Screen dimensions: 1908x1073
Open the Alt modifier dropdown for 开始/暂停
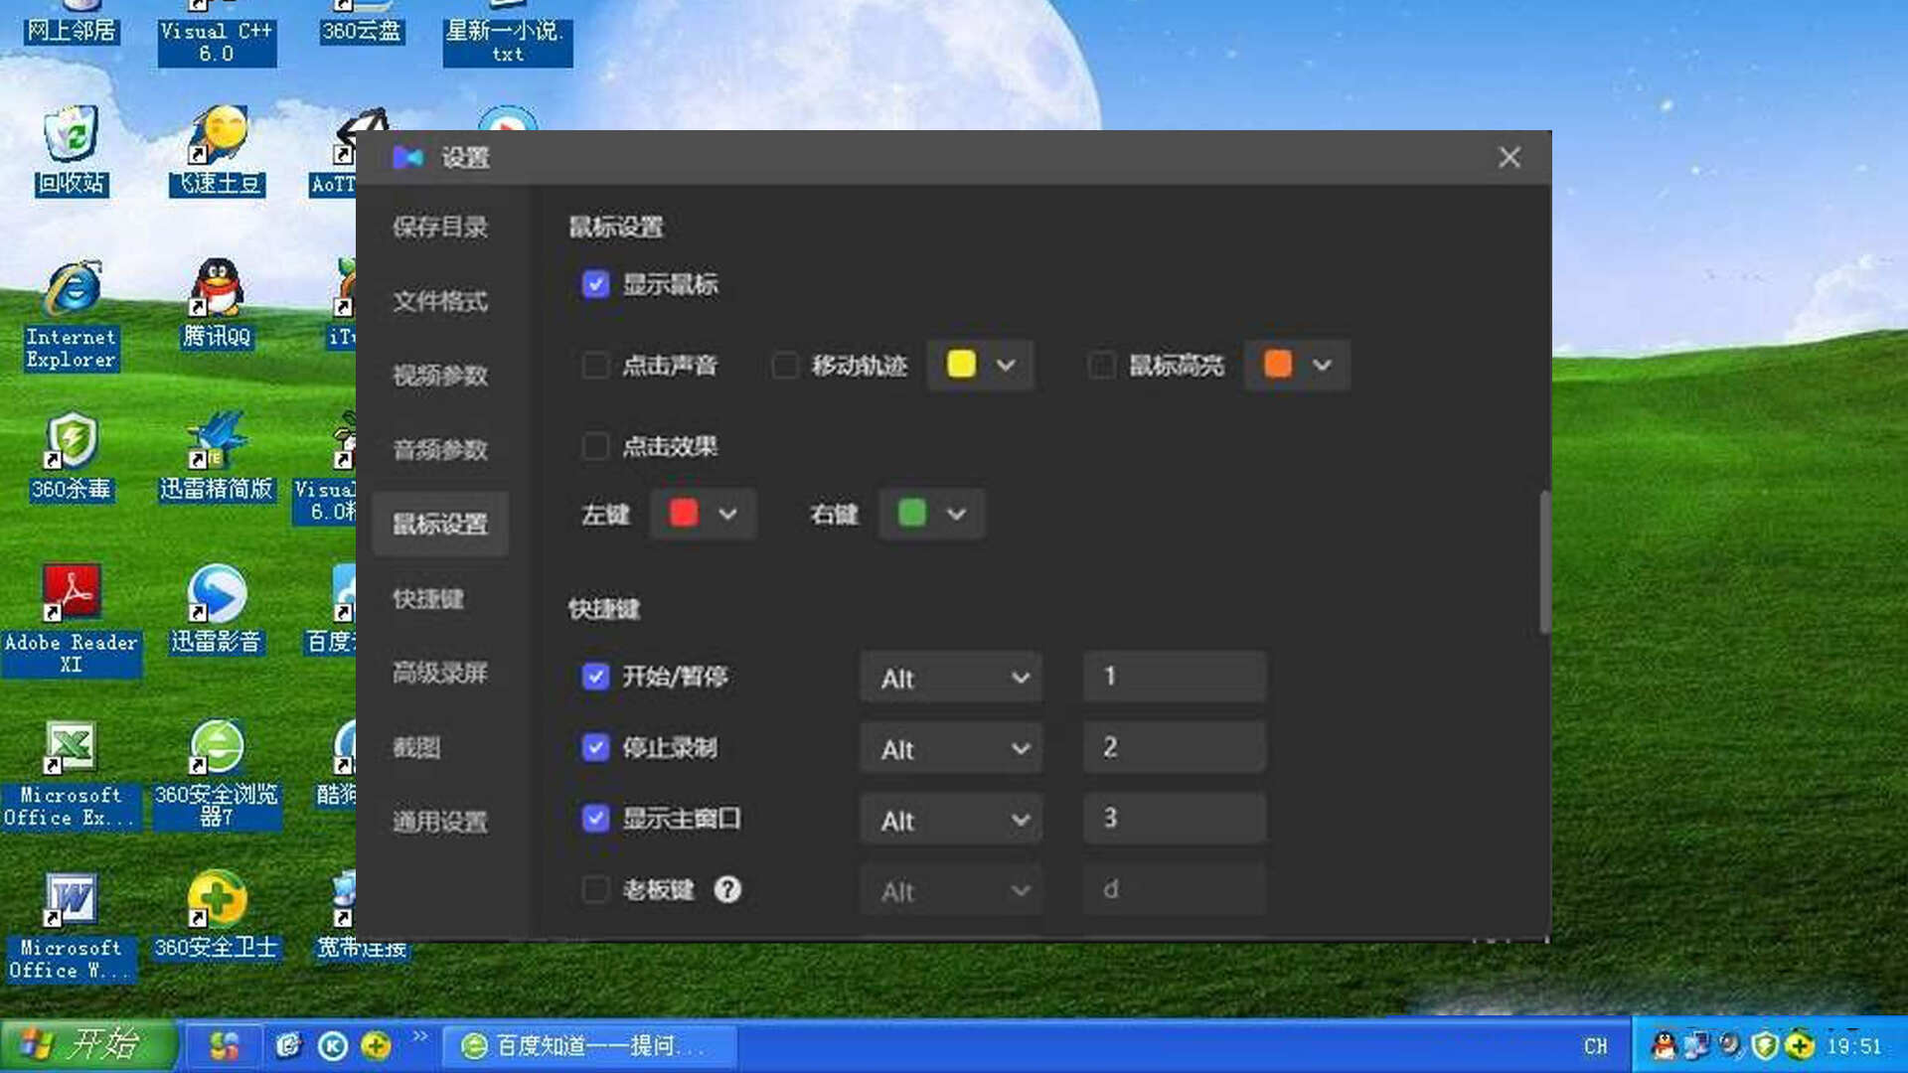click(x=951, y=678)
